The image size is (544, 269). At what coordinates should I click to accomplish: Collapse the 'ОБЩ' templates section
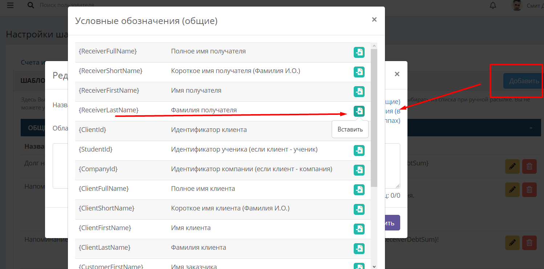[531, 128]
